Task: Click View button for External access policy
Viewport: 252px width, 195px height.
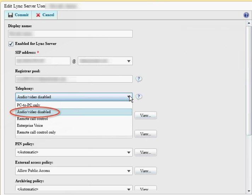Action: click(145, 171)
